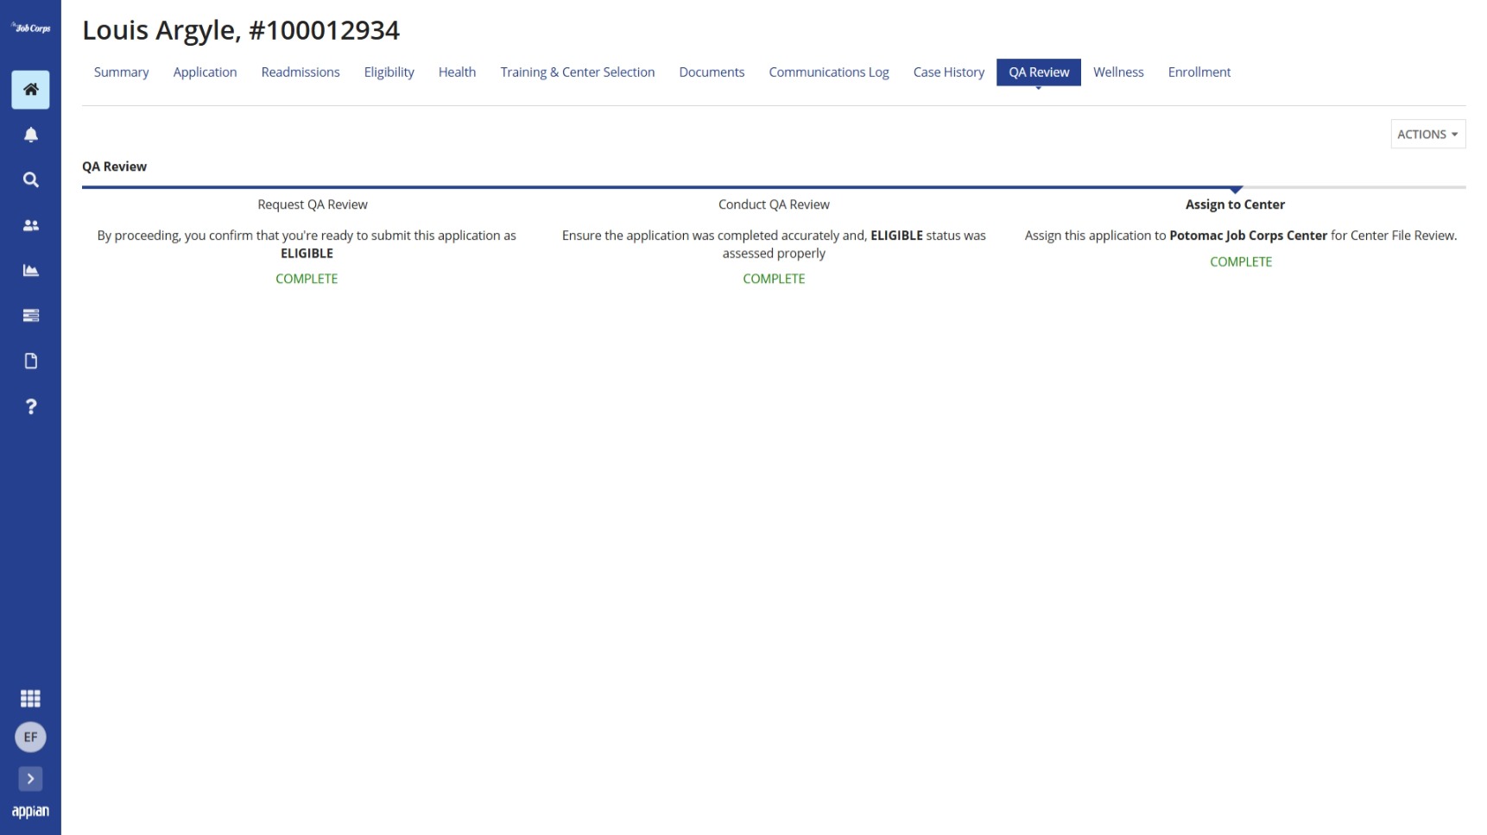The width and height of the screenshot is (1487, 835).
Task: Click the Louis Argyle, #100012934 heading
Action: [241, 30]
